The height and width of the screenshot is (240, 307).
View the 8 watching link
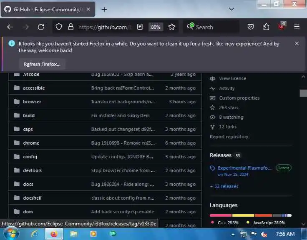(x=231, y=117)
